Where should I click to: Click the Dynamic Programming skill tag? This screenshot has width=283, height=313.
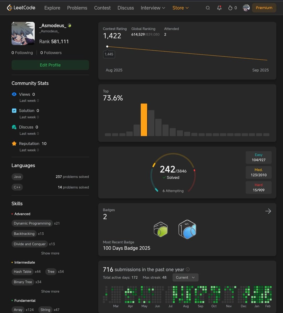32,223
